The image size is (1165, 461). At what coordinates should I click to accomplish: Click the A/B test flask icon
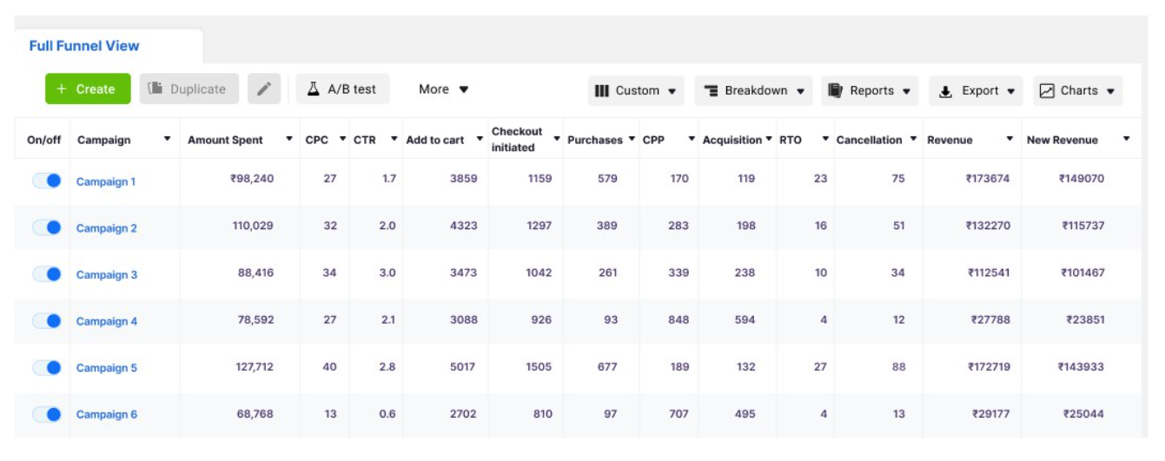(x=314, y=89)
